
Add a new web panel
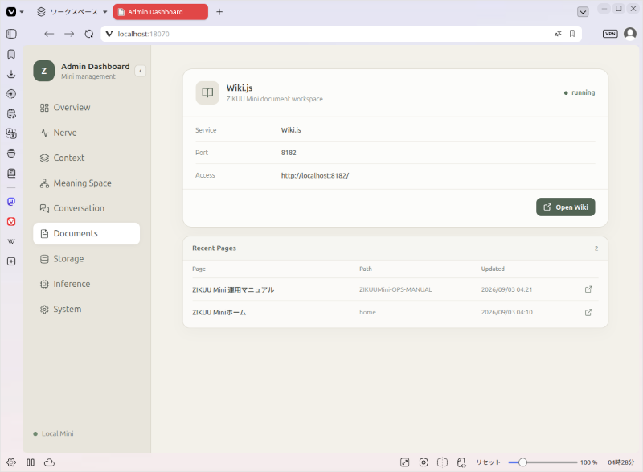[x=11, y=261]
